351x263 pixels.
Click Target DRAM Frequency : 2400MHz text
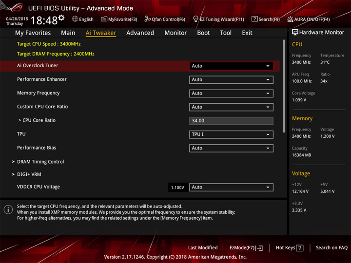point(56,54)
